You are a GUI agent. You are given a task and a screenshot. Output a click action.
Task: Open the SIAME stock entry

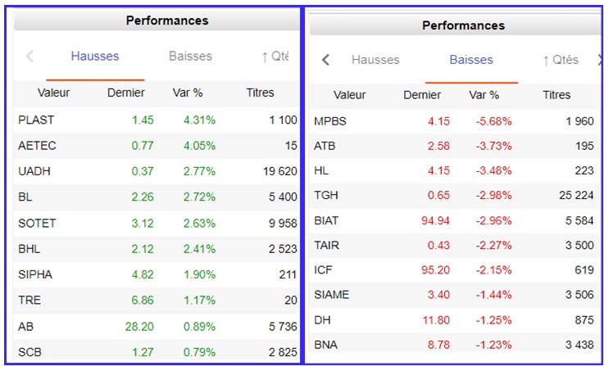coord(331,295)
